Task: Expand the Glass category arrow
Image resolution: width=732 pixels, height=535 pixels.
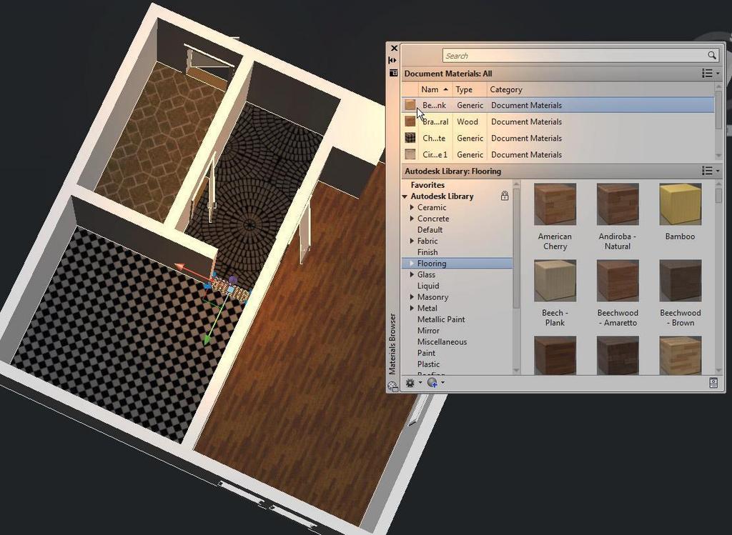Action: click(x=412, y=274)
